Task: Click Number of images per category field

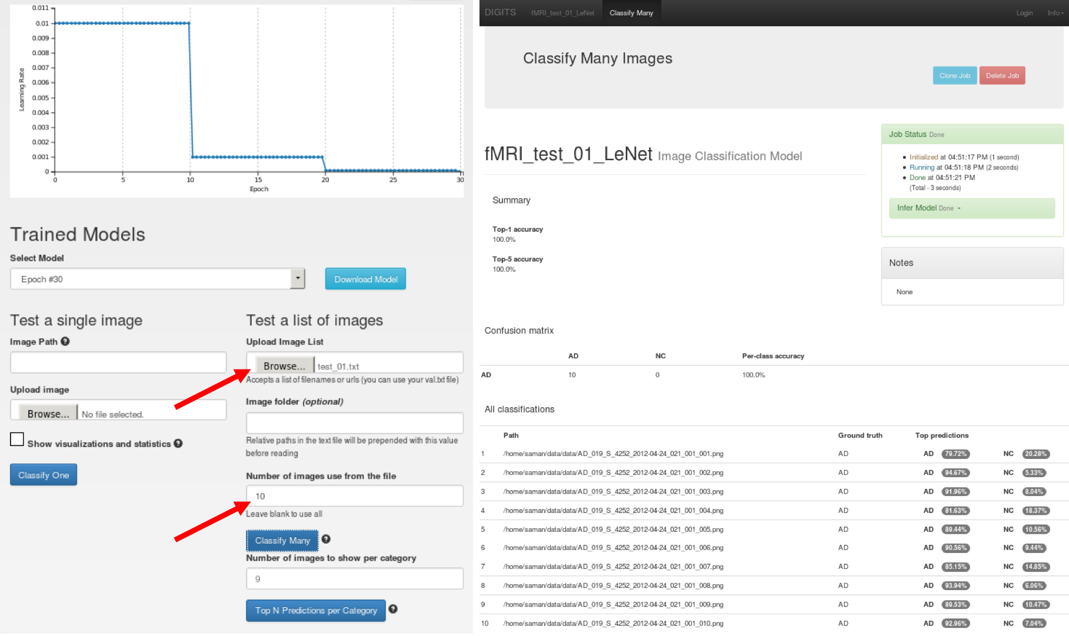Action: [x=355, y=578]
